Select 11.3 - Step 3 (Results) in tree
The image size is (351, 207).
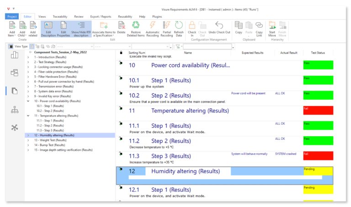click(x=50, y=131)
